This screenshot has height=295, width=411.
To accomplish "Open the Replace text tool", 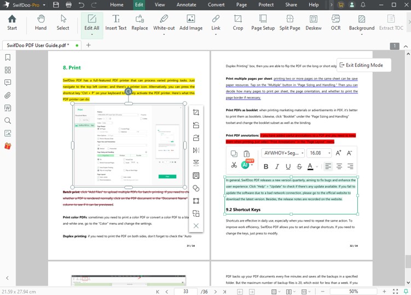I will point(140,23).
